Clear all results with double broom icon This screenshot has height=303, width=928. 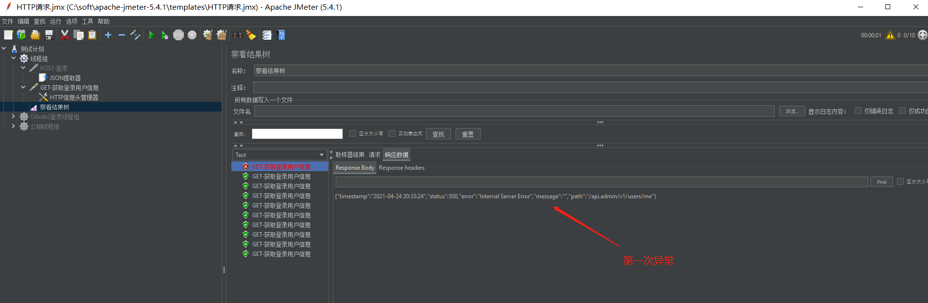[222, 35]
